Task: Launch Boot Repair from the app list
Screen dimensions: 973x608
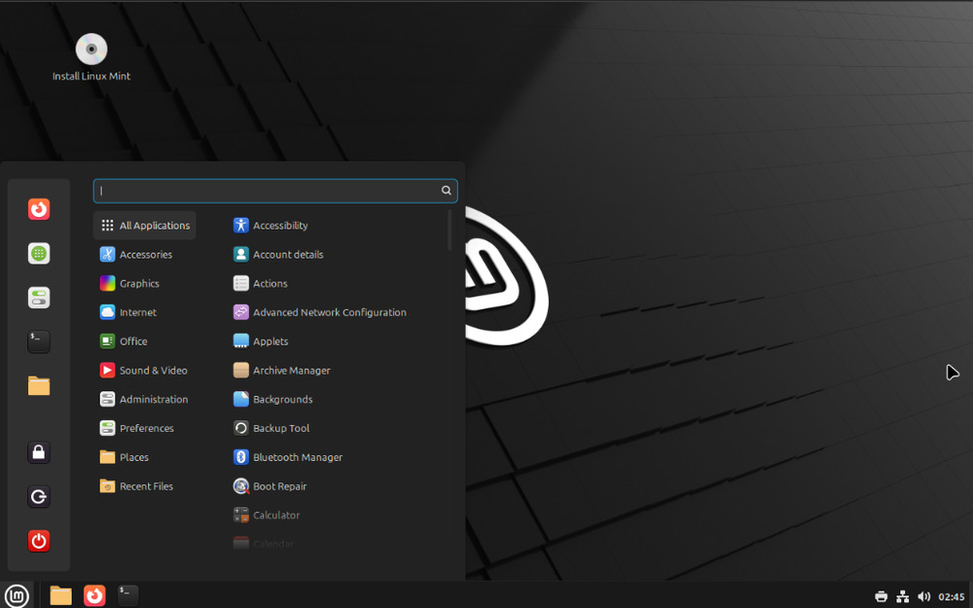Action: [277, 485]
